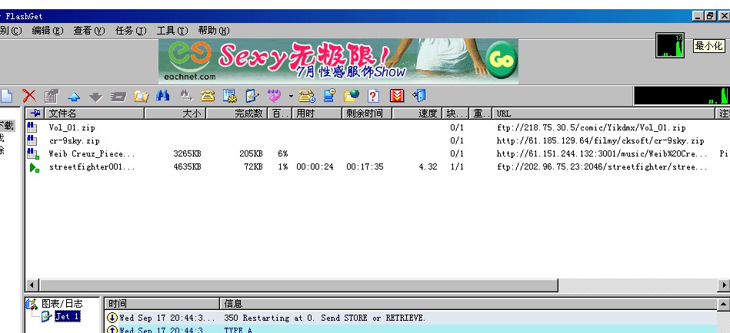Click the purple curved arrow icon

[274, 96]
